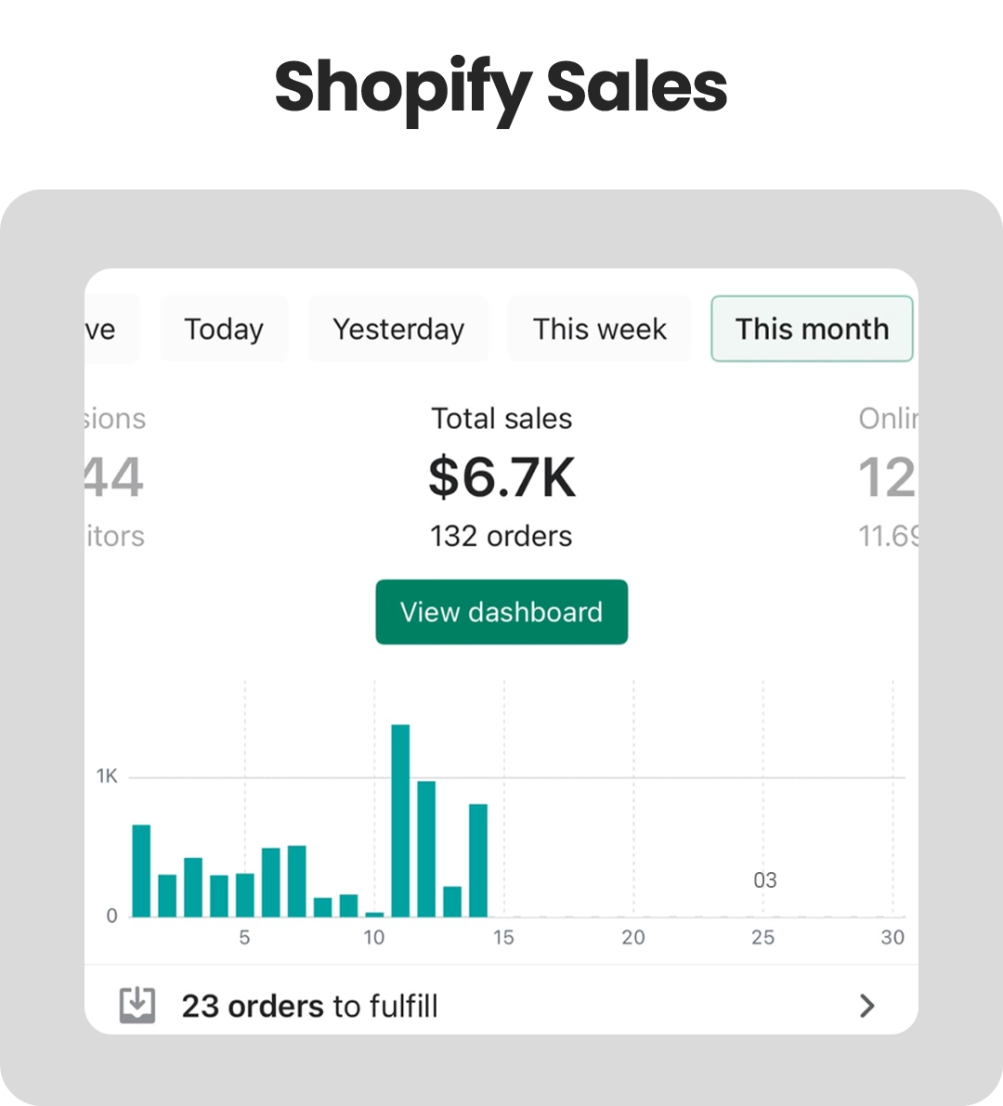Open the 23 orders to fulfill link
Image resolution: width=1003 pixels, height=1106 pixels.
click(x=310, y=1006)
